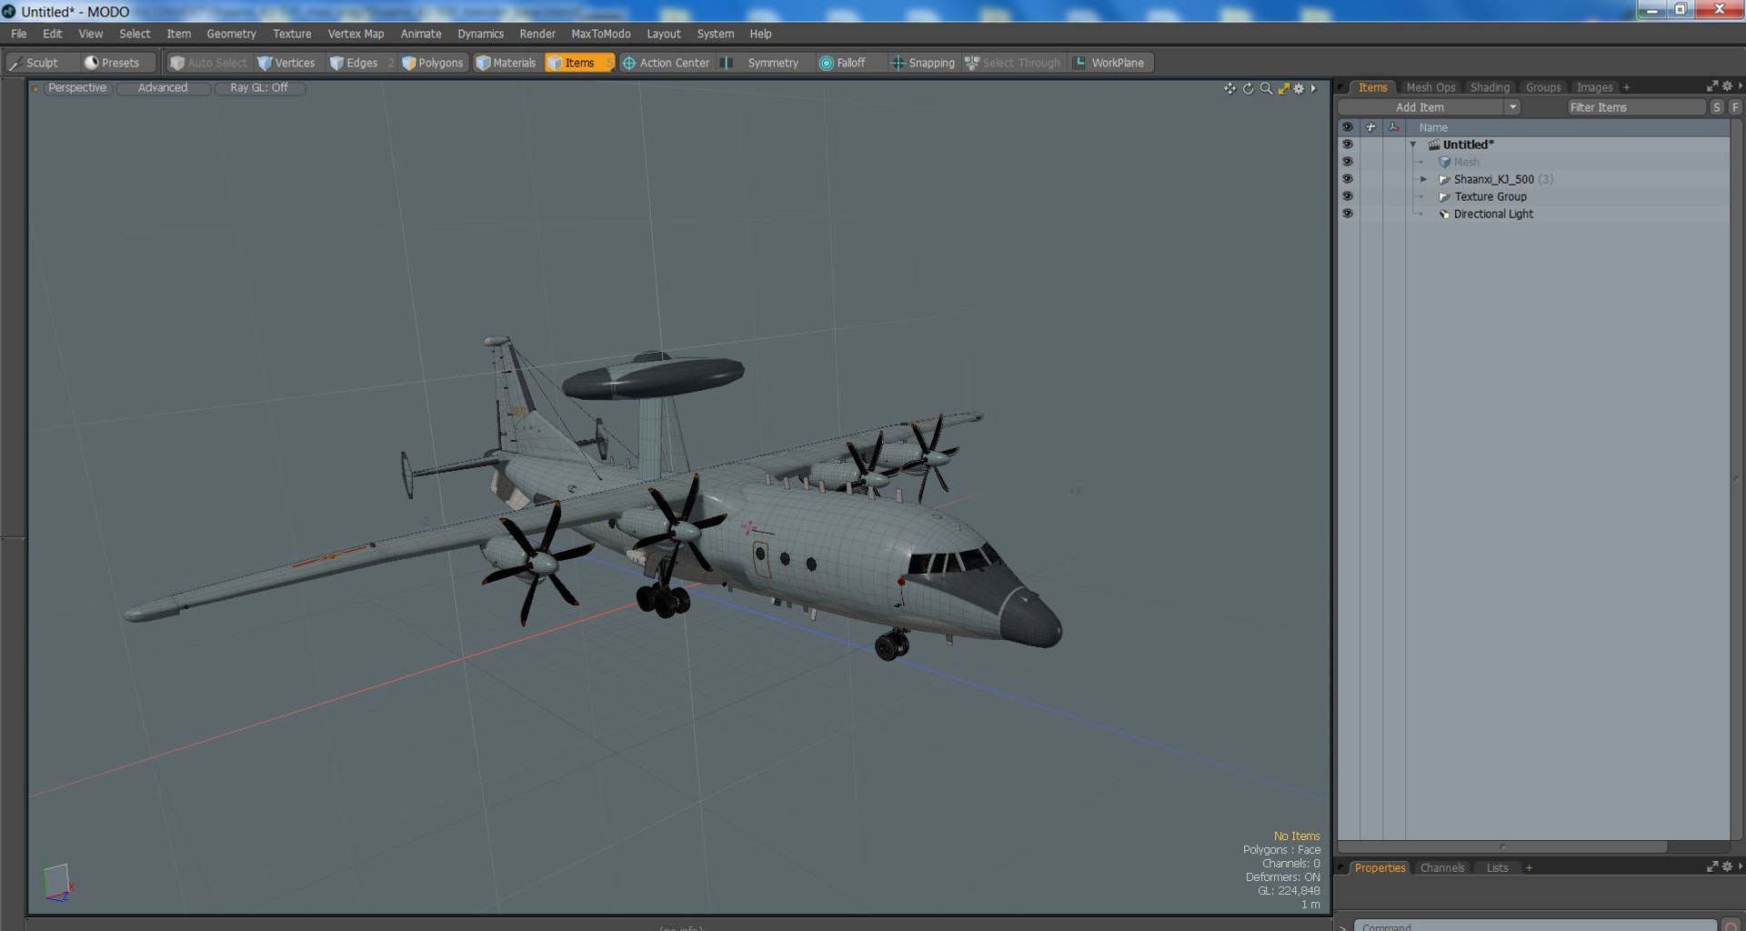Open the Advanced shading style dropdown

pos(163,88)
